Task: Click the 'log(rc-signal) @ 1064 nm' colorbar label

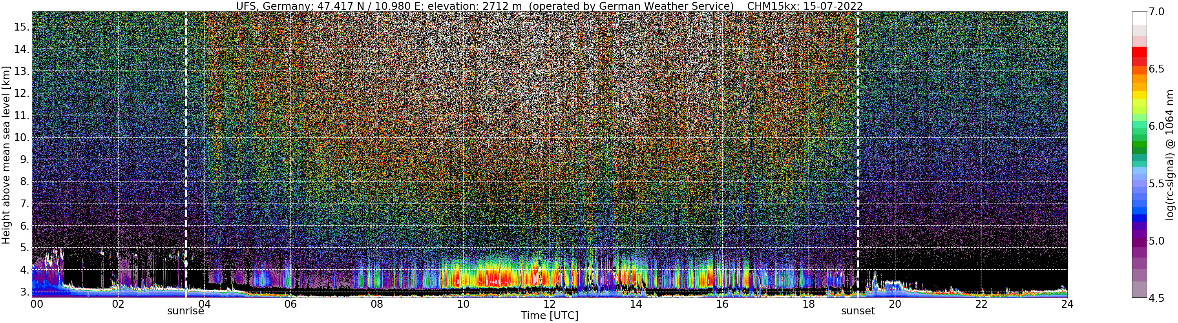Action: [x=1170, y=154]
